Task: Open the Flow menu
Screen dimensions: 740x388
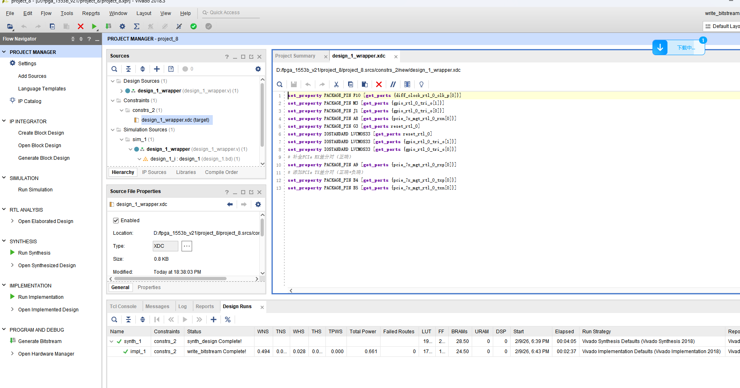Action: (46, 13)
